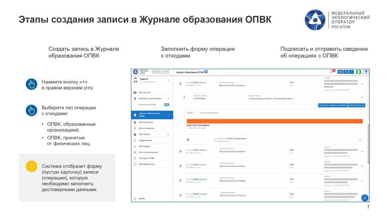Click the refresh icon in top toolbar
The image size is (388, 218).
click(346, 72)
